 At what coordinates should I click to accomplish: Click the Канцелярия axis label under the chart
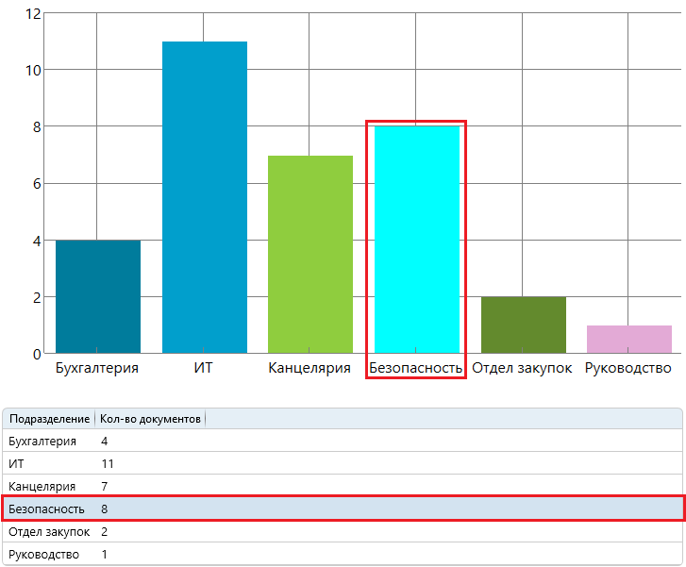point(310,368)
